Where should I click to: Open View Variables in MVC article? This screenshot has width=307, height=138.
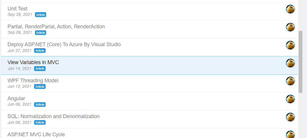tap(33, 62)
